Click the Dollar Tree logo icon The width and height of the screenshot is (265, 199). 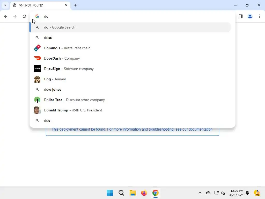[37, 100]
